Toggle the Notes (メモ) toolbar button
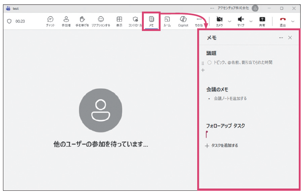 tap(151, 21)
